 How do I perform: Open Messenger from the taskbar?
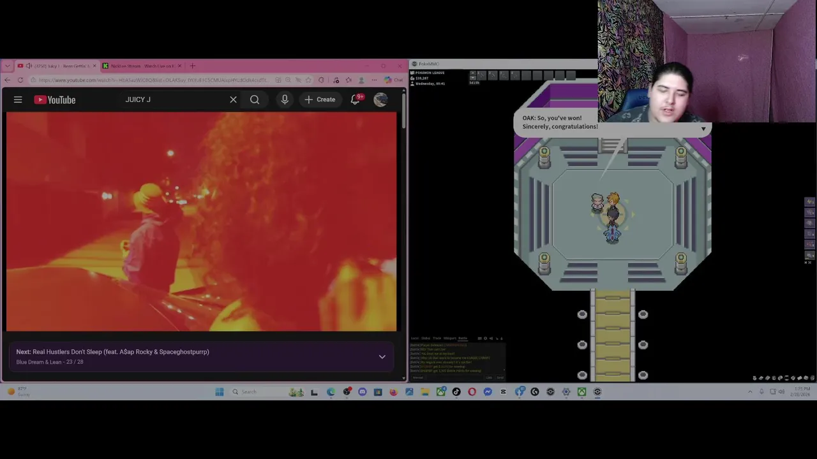point(488,391)
